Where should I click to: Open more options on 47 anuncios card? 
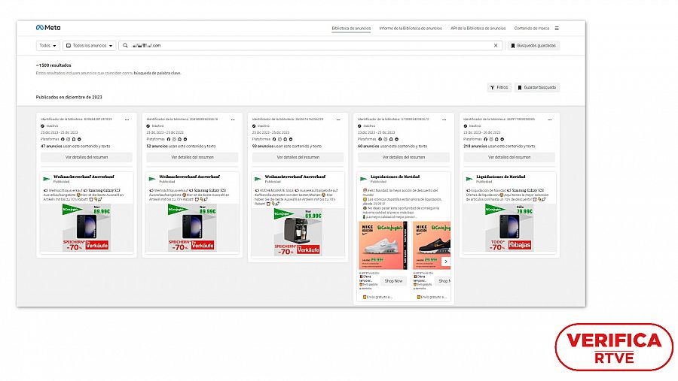(x=127, y=119)
